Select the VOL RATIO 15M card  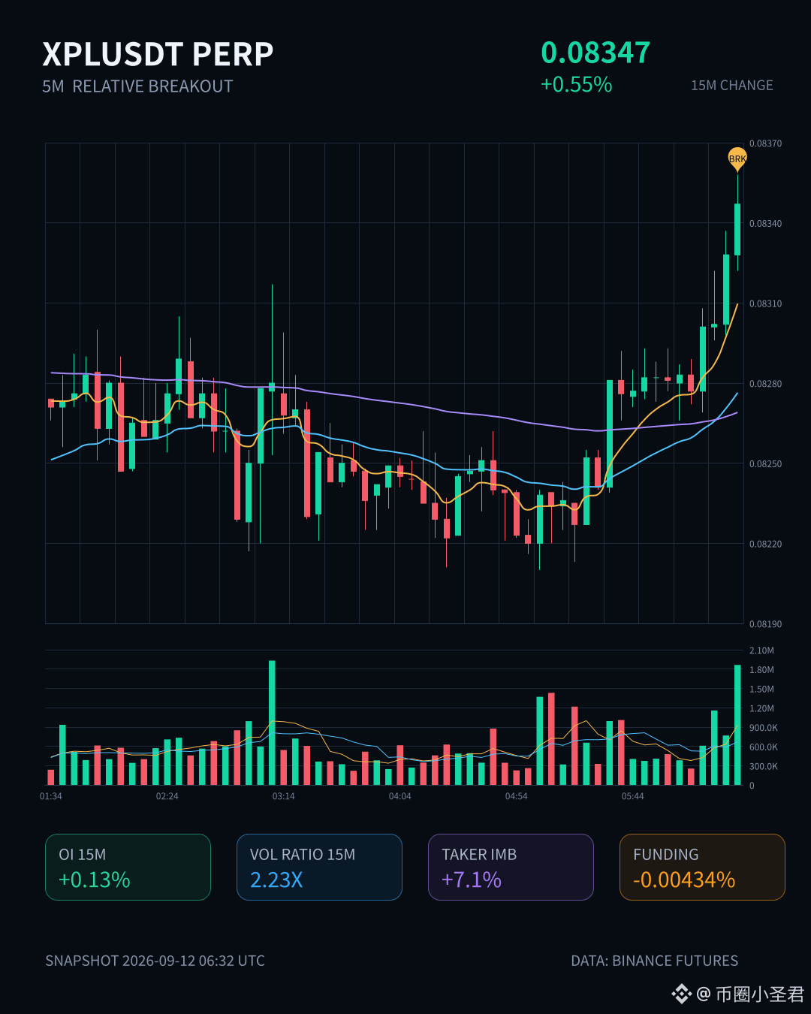[x=319, y=867]
